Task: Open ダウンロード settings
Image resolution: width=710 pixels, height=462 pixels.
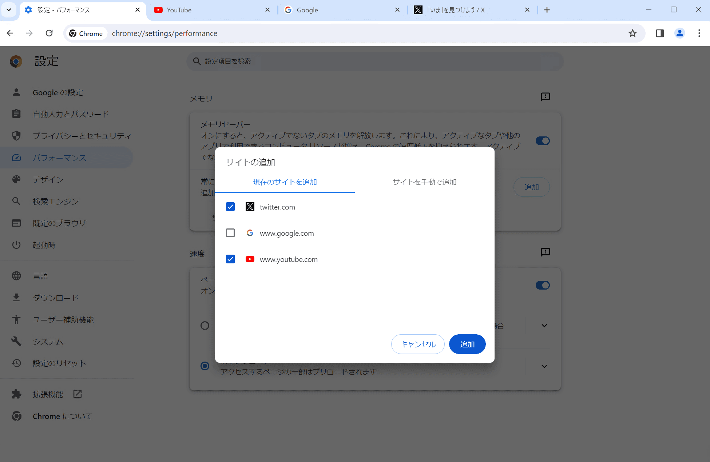Action: [x=67, y=298]
